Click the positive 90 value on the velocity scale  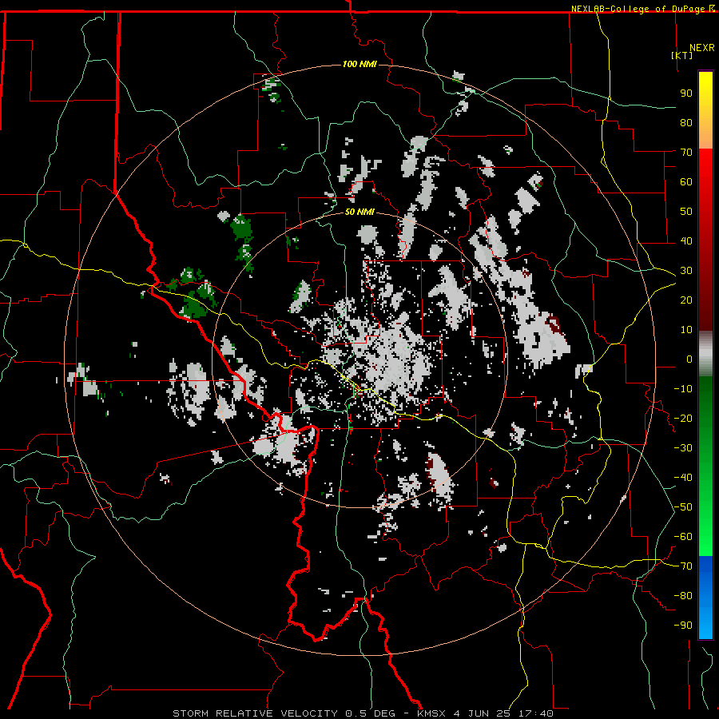pos(686,93)
